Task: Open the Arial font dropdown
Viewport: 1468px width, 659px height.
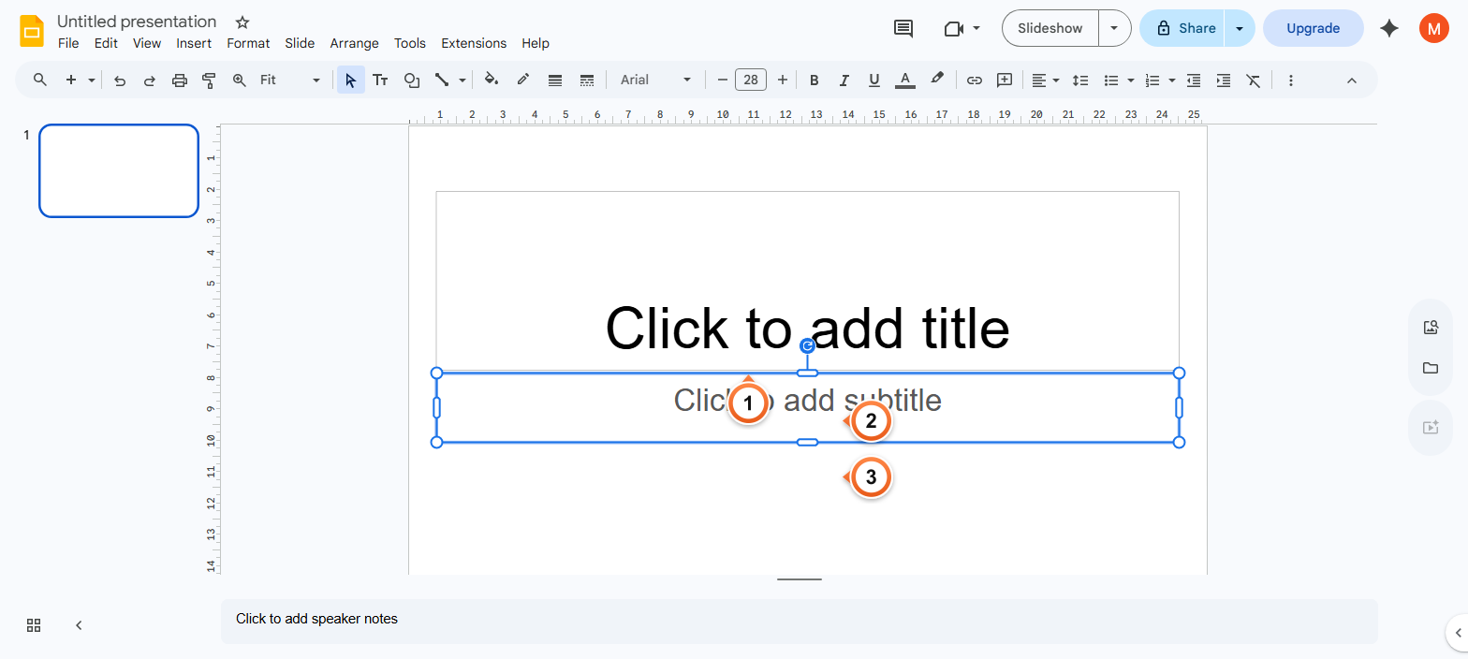Action: [x=655, y=81]
